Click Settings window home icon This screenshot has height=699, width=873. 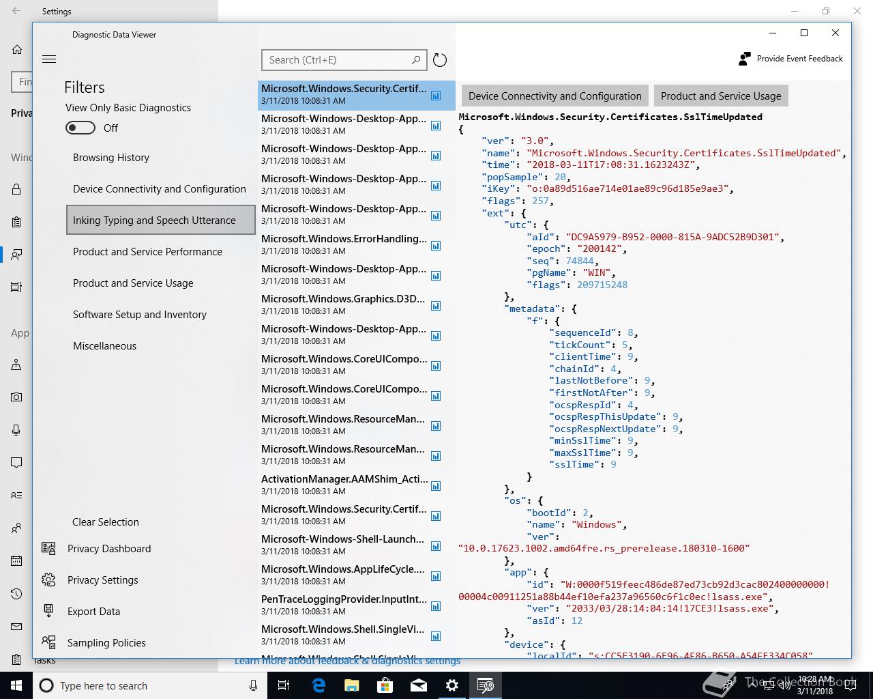tap(17, 50)
